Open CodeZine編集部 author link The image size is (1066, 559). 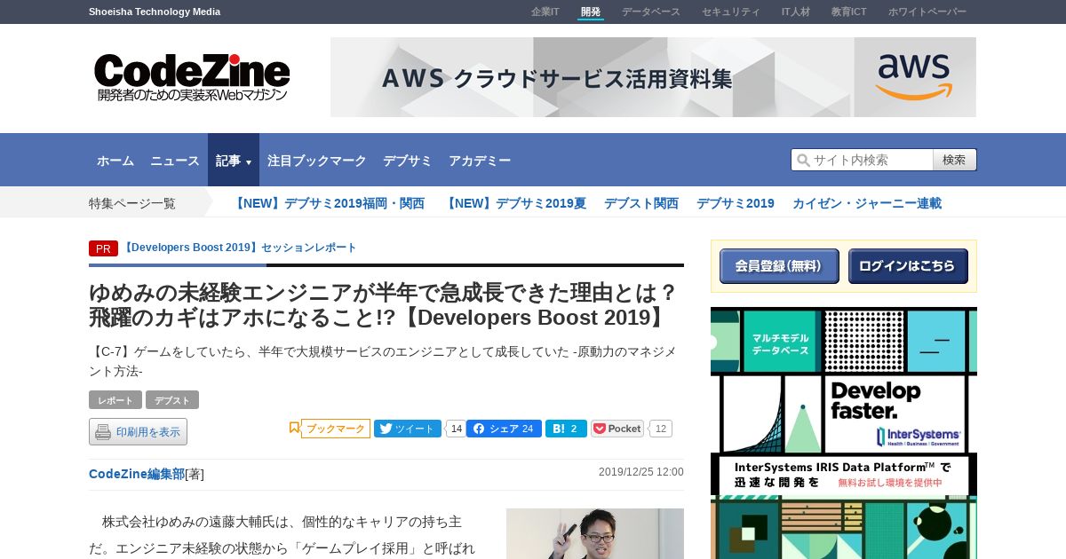(x=137, y=474)
